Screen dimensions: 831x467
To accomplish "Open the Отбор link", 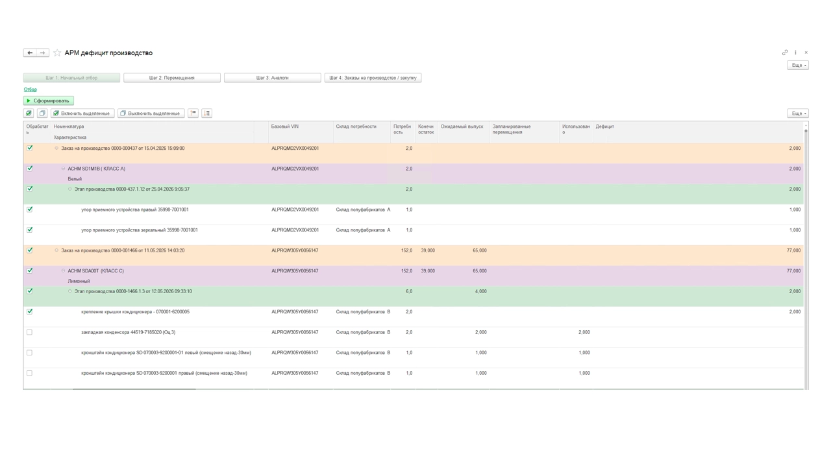I will coord(31,90).
